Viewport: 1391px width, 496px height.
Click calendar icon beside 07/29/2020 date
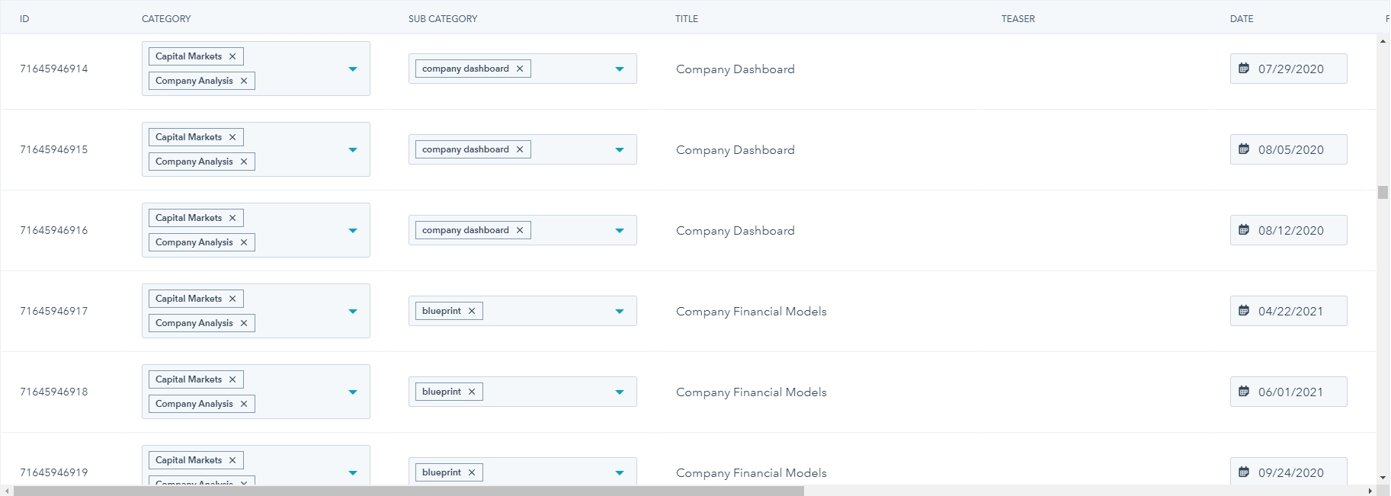[x=1244, y=69]
